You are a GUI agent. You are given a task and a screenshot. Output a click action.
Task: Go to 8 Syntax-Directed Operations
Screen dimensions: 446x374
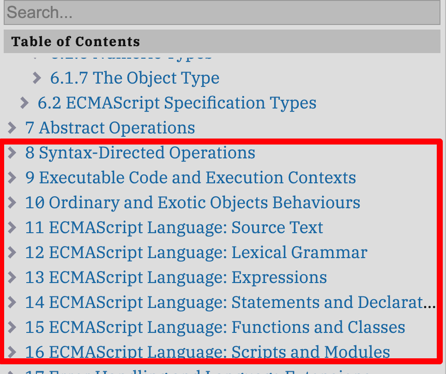click(x=140, y=153)
